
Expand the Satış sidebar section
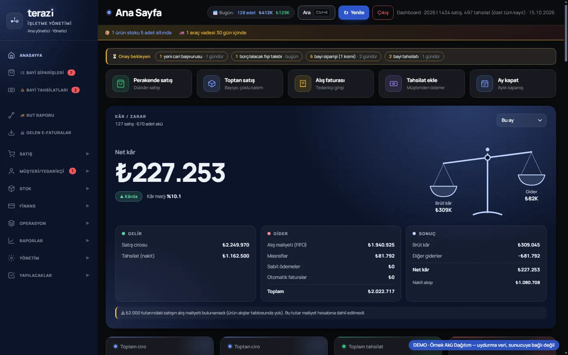(49, 154)
